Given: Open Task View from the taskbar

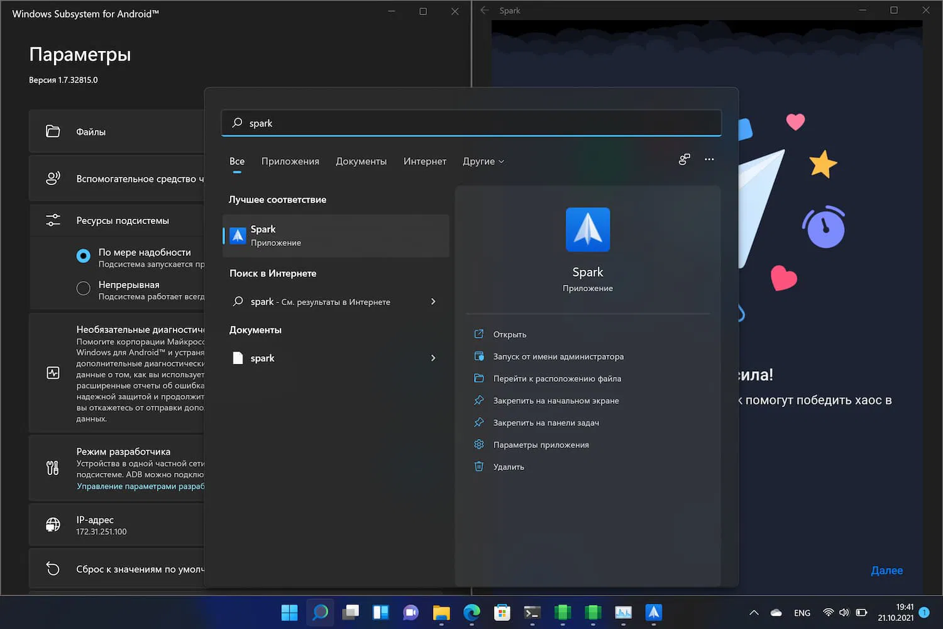Looking at the screenshot, I should (350, 612).
